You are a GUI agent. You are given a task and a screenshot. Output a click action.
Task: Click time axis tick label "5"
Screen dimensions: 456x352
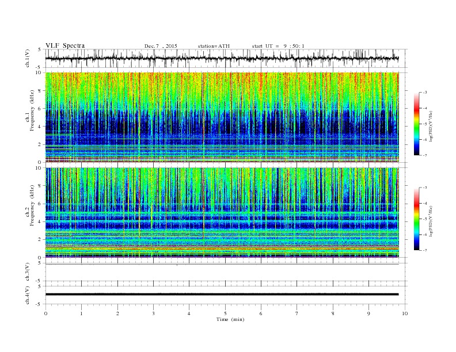225,313
